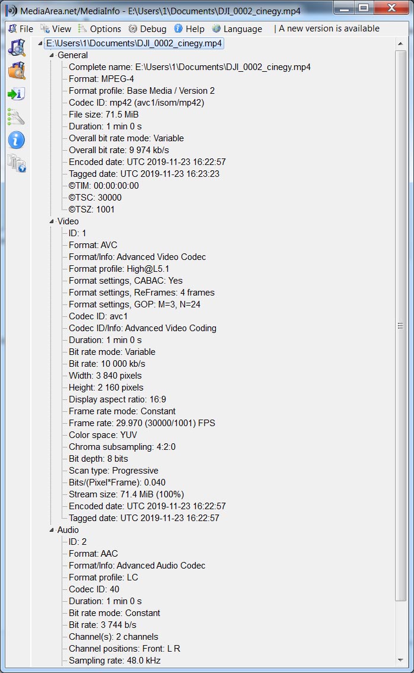Open the Language menu
414x673 pixels.
click(x=237, y=28)
